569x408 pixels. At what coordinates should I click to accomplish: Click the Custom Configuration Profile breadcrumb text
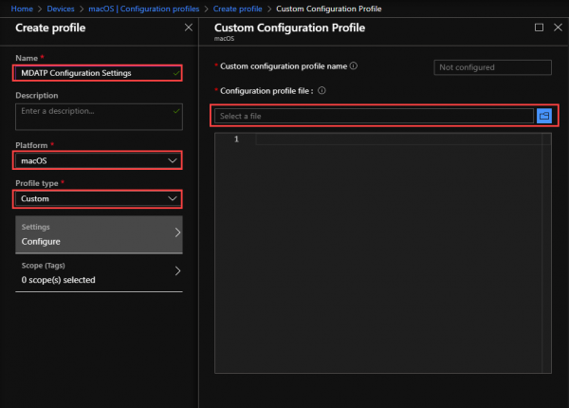[x=329, y=9]
